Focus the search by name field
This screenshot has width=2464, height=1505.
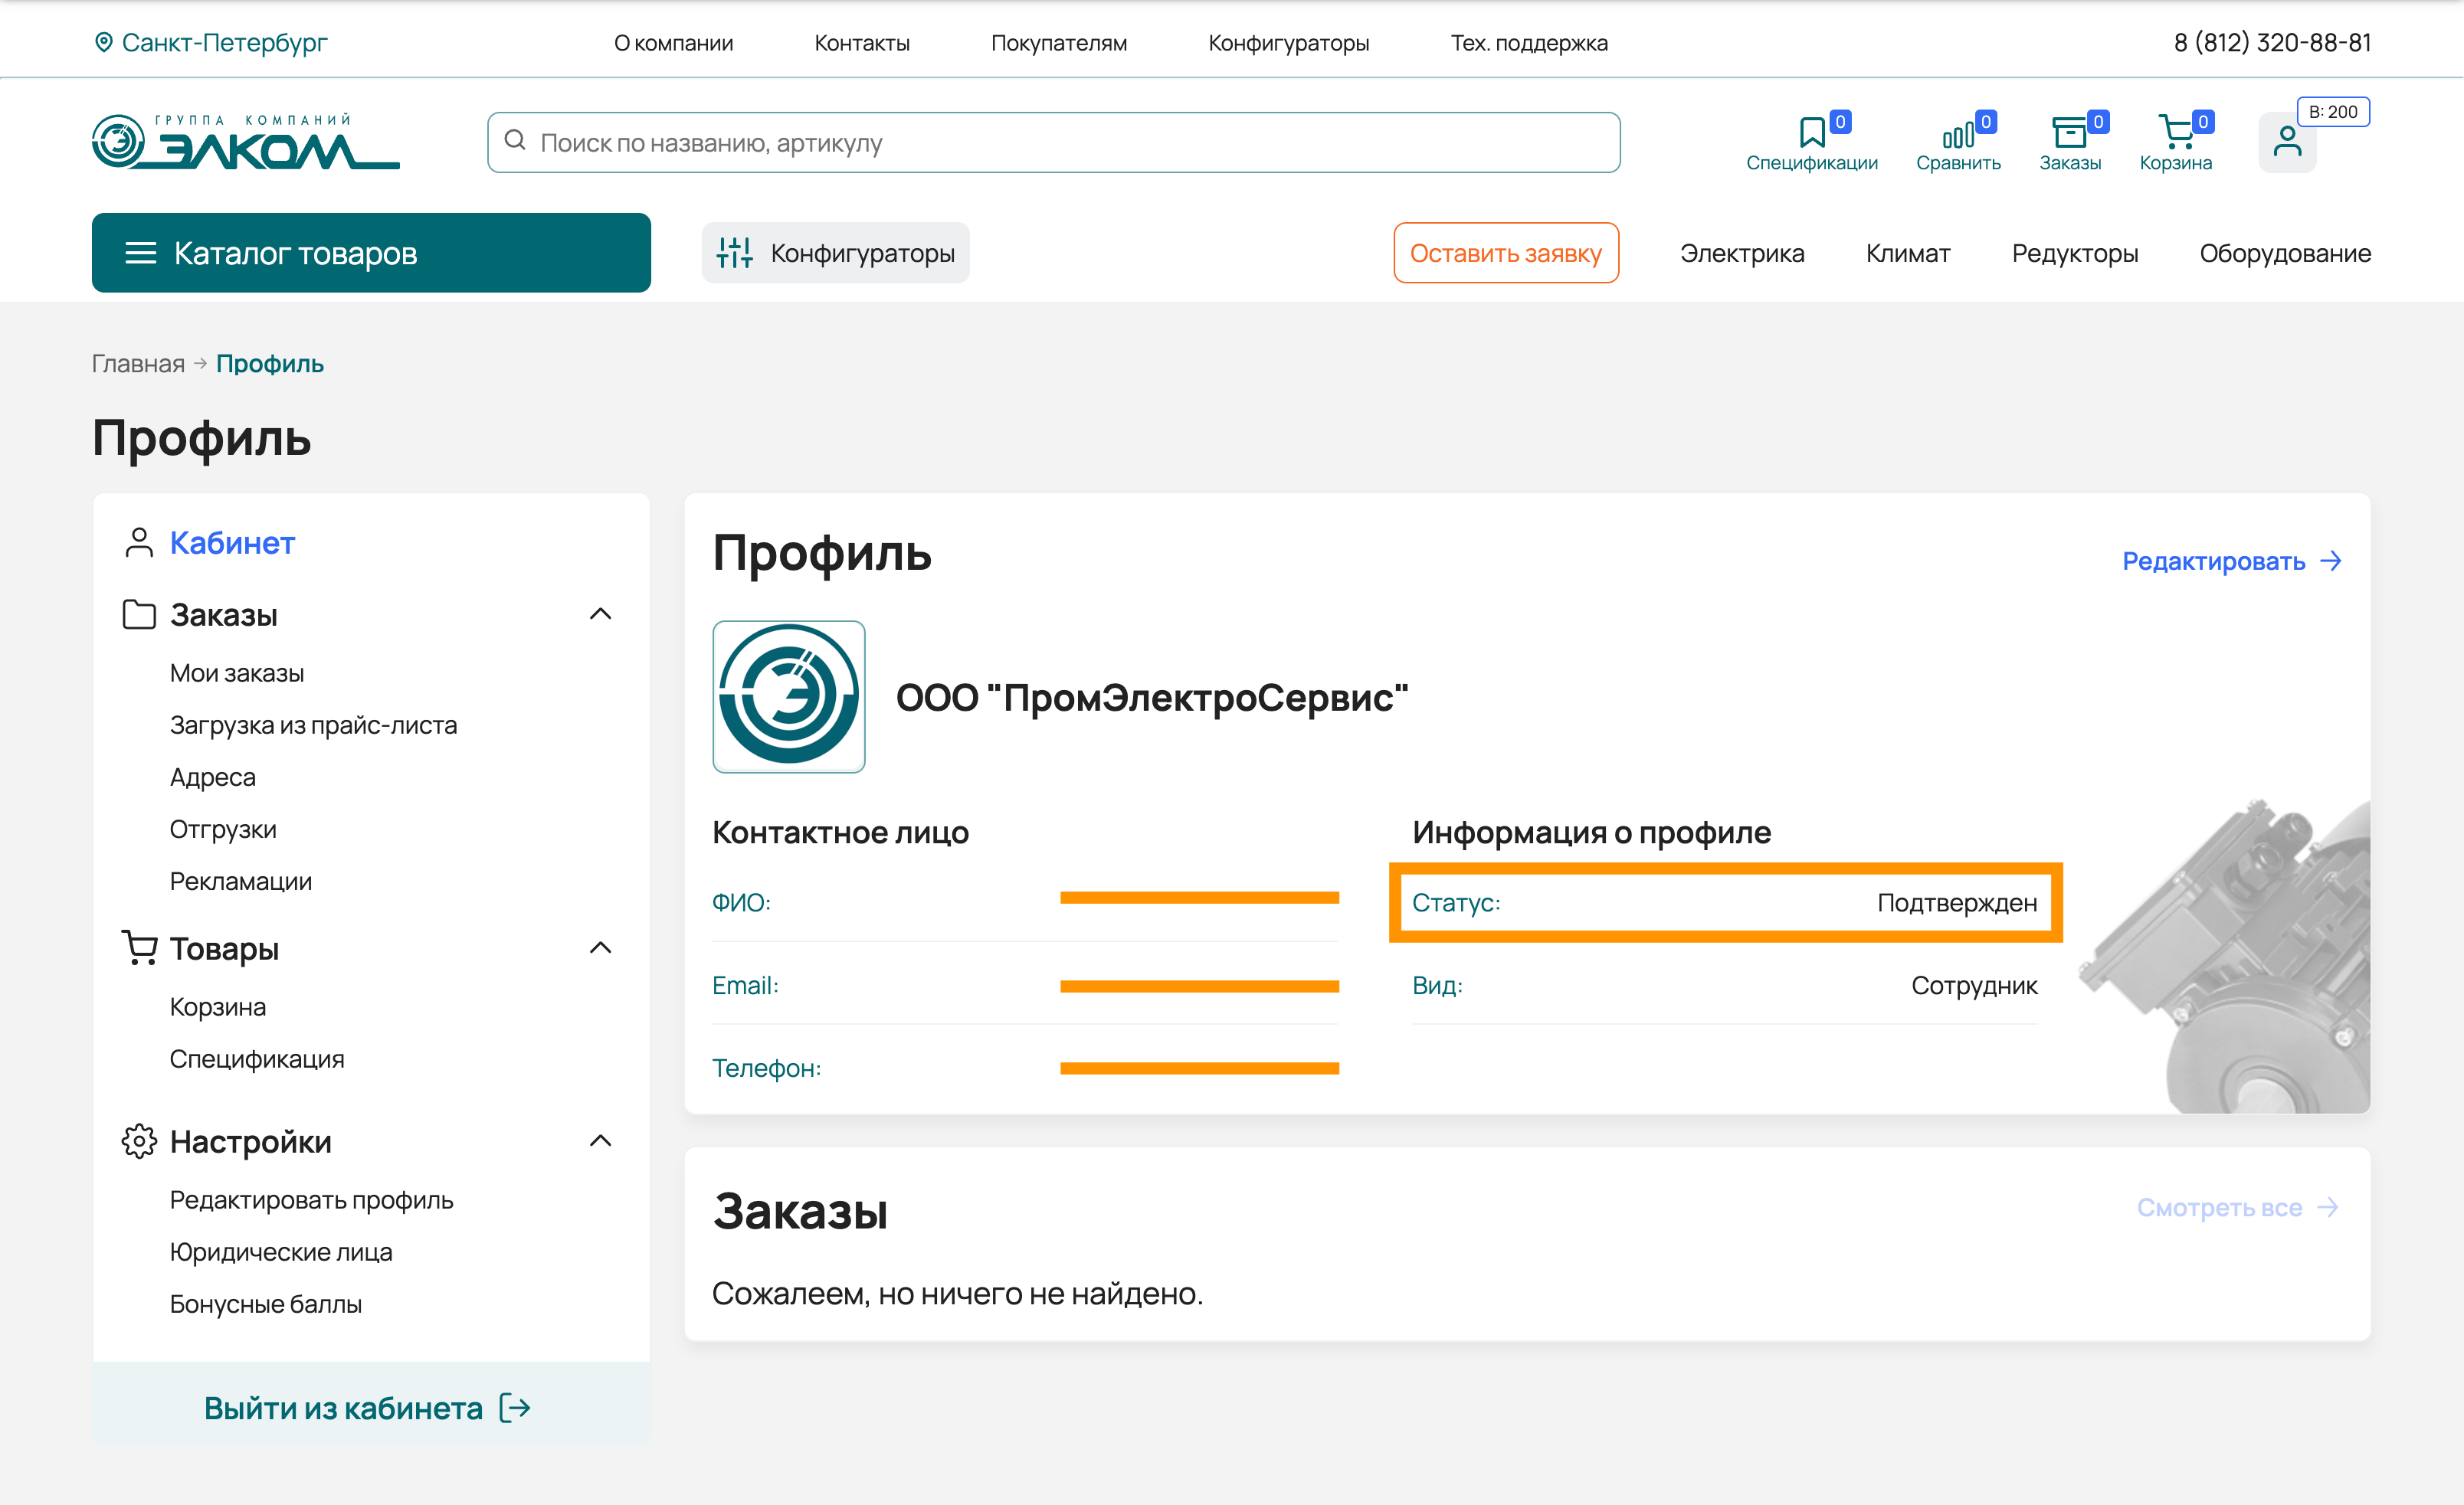click(1053, 143)
